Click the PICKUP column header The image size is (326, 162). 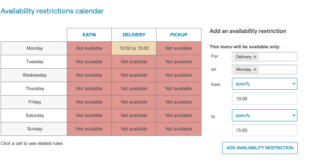[179, 35]
